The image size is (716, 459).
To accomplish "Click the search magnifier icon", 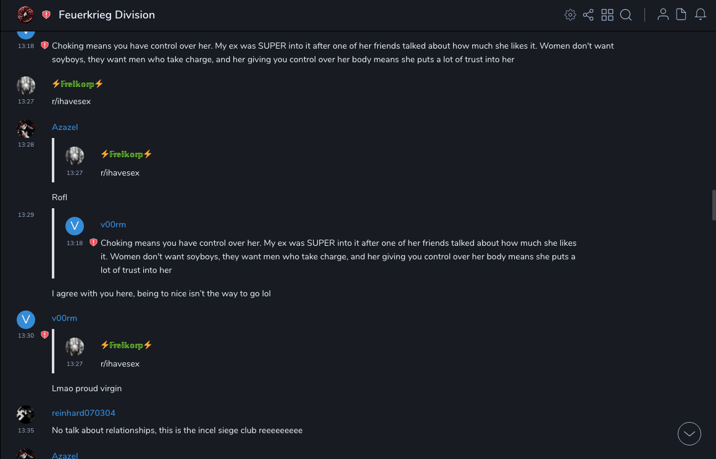I will 626,15.
